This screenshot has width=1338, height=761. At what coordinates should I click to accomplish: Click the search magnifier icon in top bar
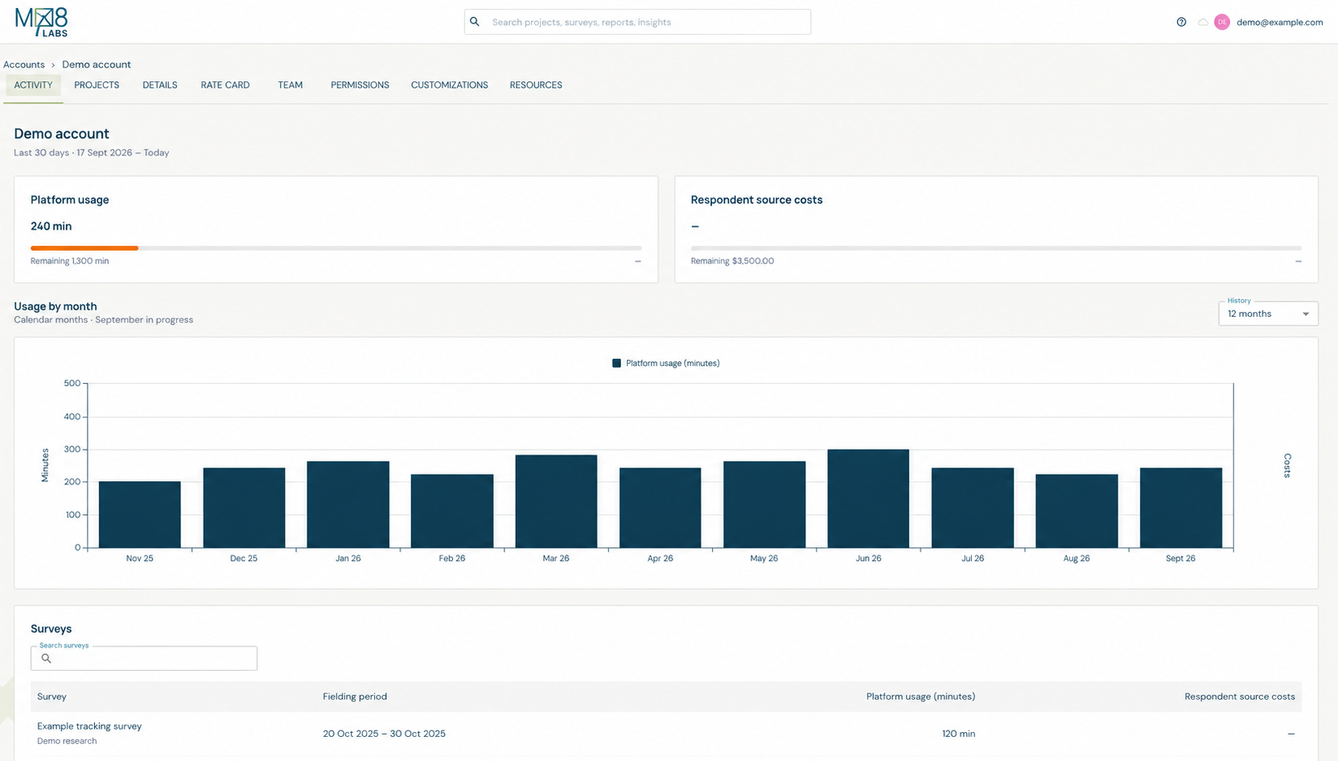(x=475, y=22)
